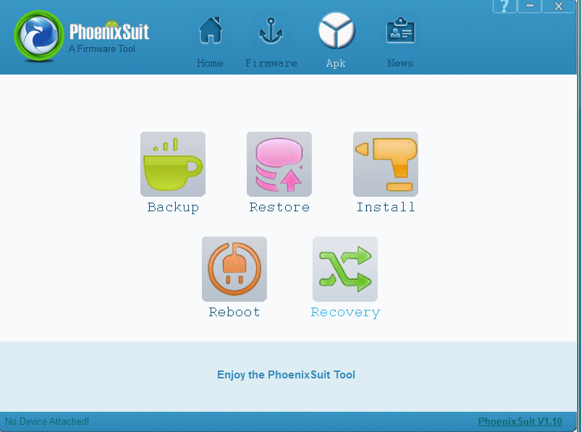Open help with the question mark button
Viewport: 581px width, 432px height.
505,7
